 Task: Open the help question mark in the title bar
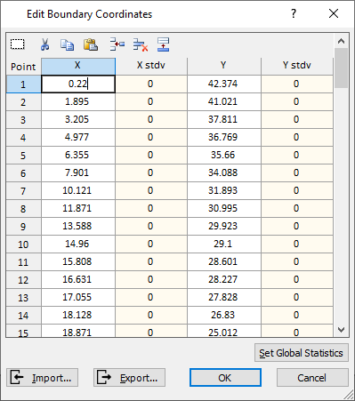point(294,13)
